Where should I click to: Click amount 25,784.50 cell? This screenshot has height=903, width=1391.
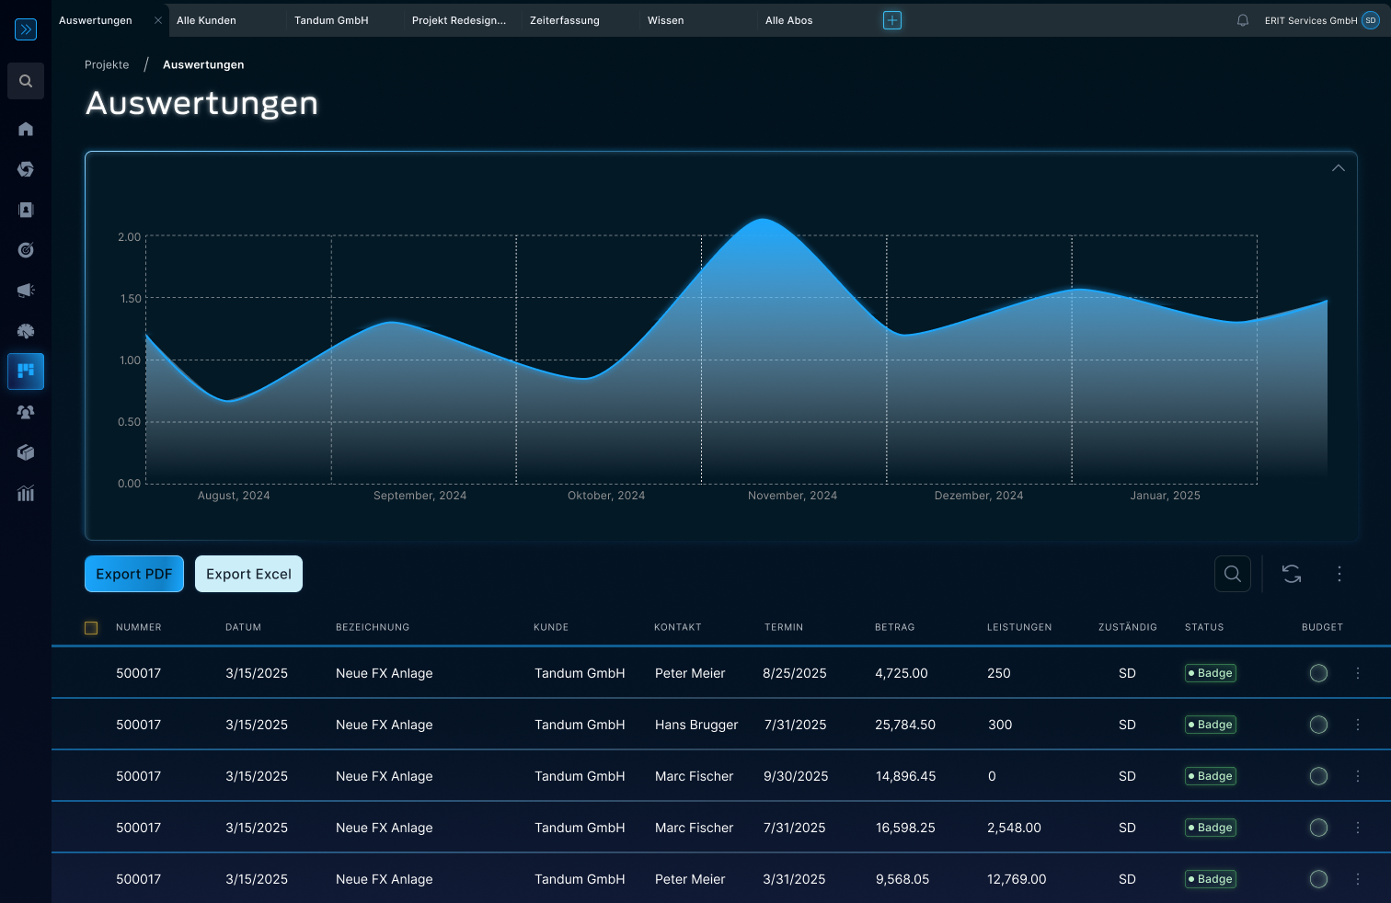(x=905, y=725)
